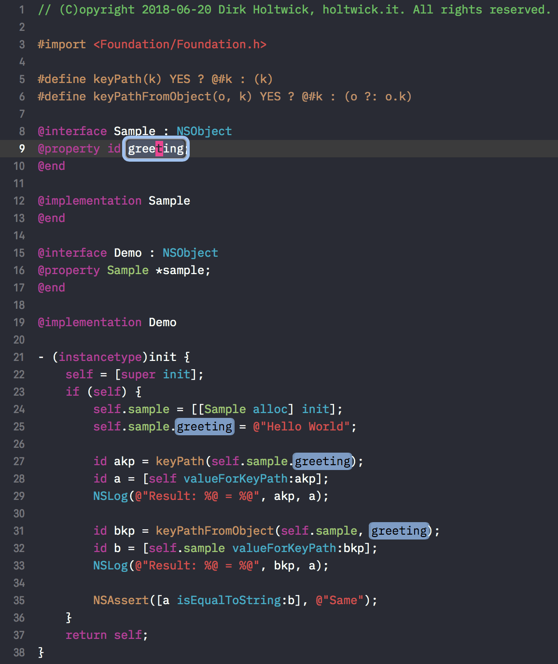Click the NSAssert call
The image size is (558, 664).
tap(121, 600)
